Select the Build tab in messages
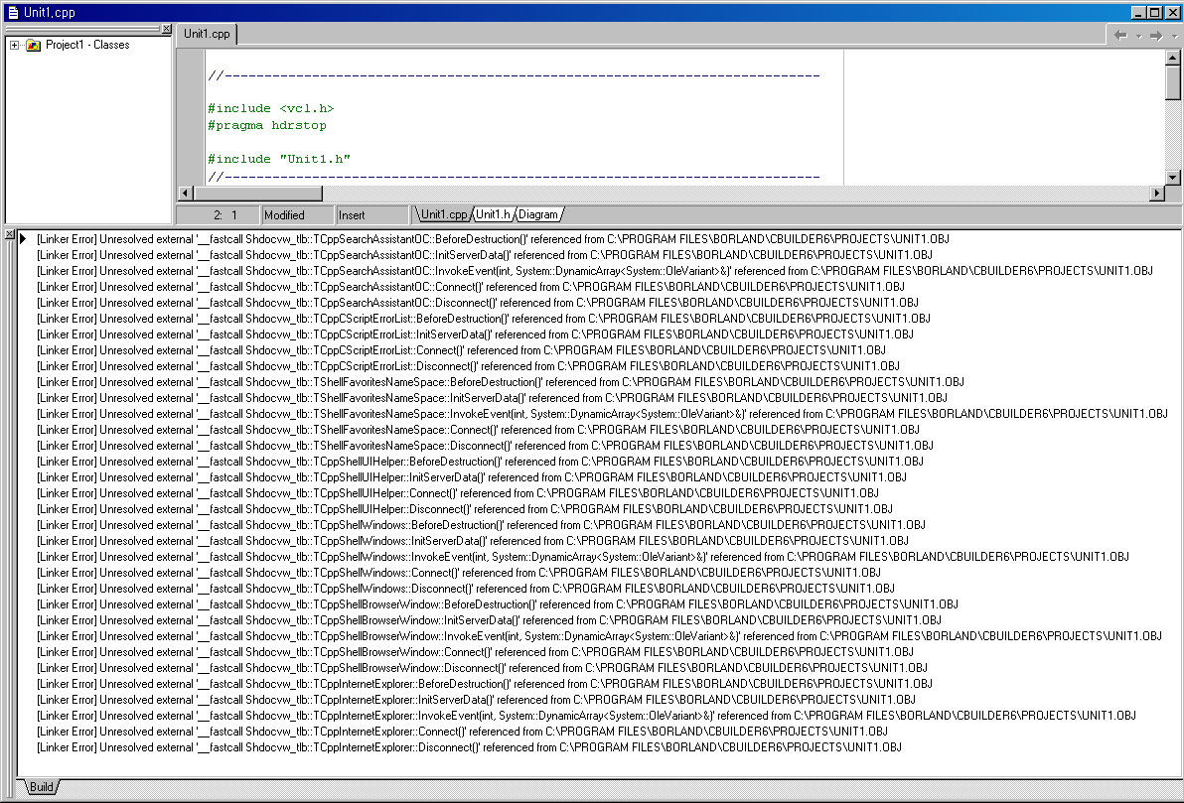Image resolution: width=1184 pixels, height=803 pixels. point(41,787)
